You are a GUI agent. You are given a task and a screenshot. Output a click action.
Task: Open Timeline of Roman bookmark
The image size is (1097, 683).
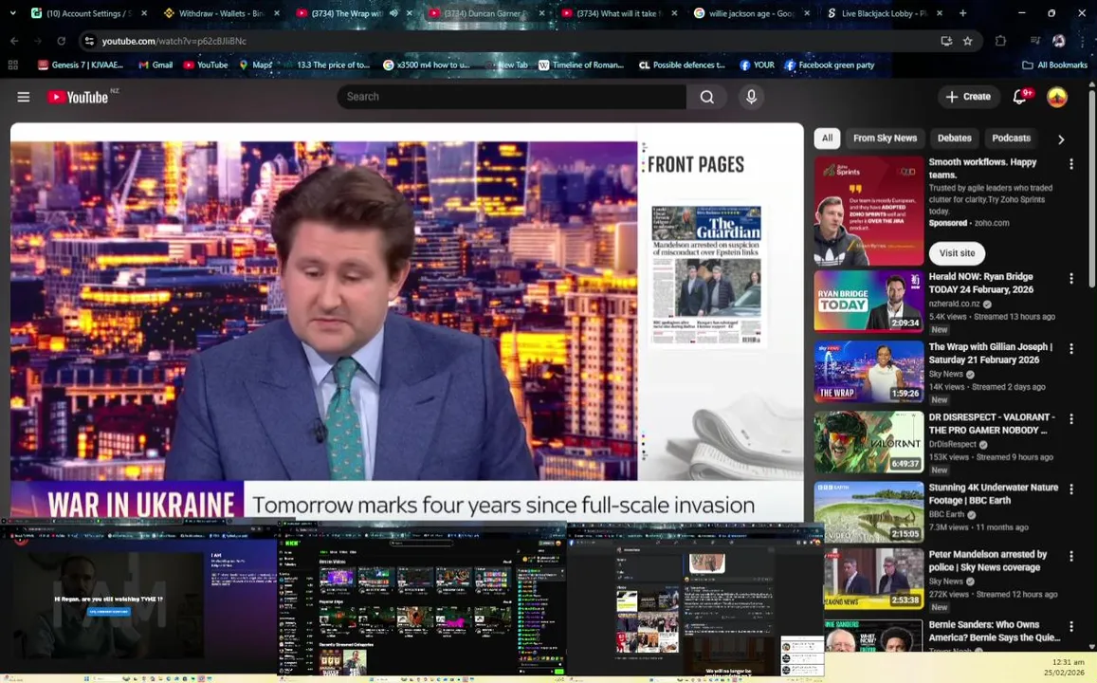pyautogui.click(x=580, y=65)
